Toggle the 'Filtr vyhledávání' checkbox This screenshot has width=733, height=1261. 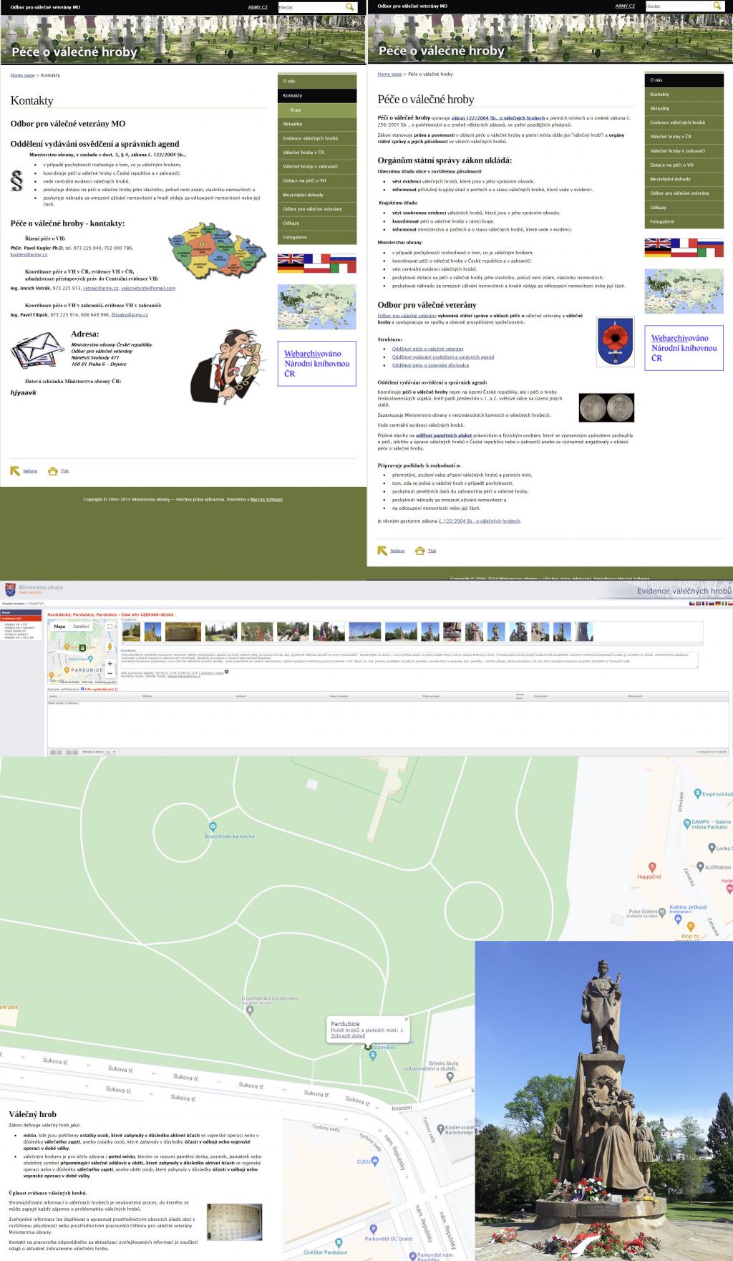[x=82, y=689]
